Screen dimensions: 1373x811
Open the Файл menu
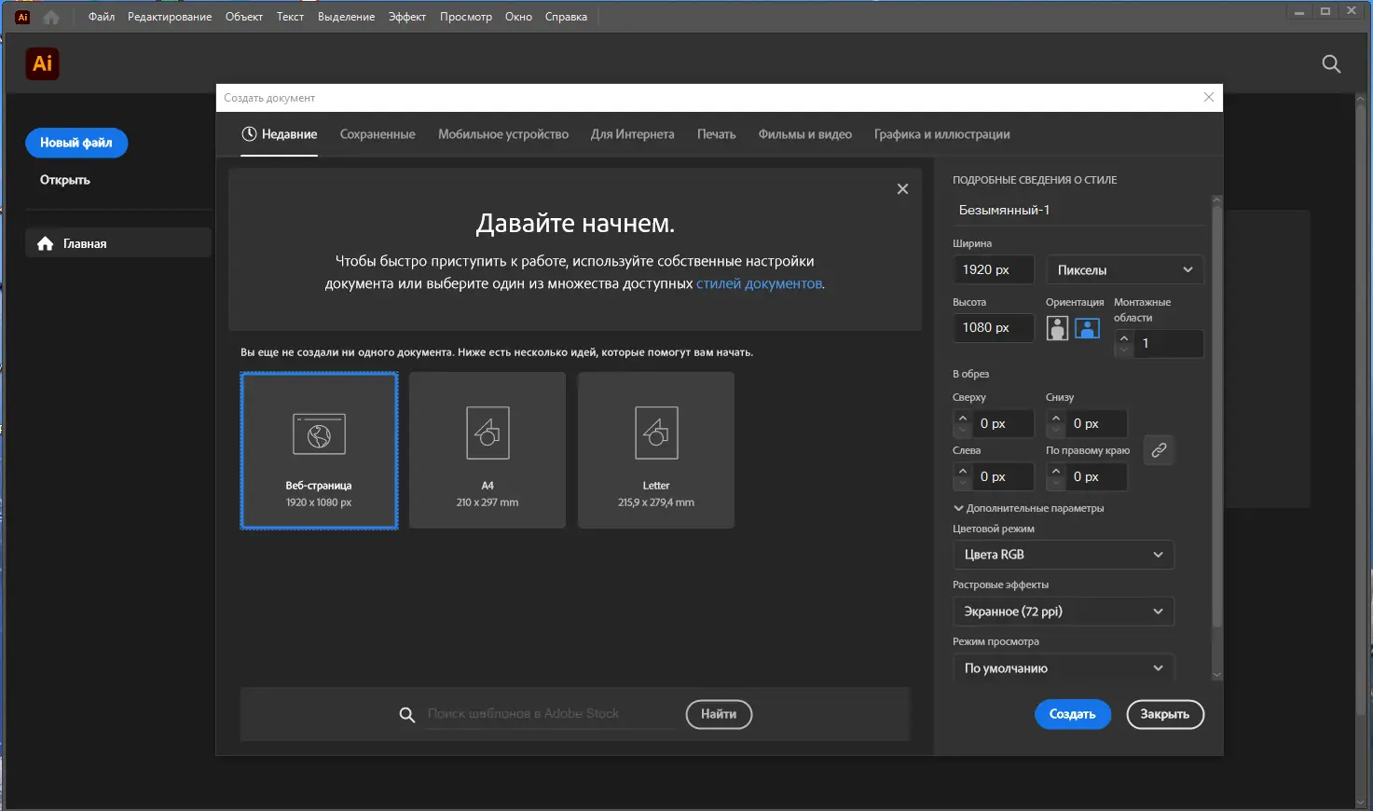(101, 16)
